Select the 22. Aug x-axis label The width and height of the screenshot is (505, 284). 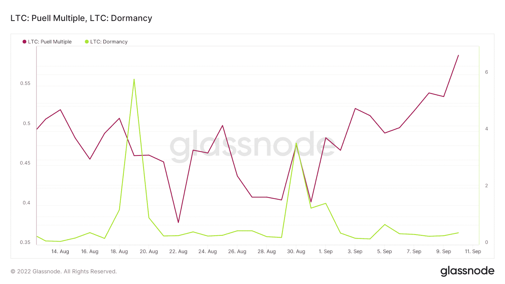pyautogui.click(x=178, y=251)
